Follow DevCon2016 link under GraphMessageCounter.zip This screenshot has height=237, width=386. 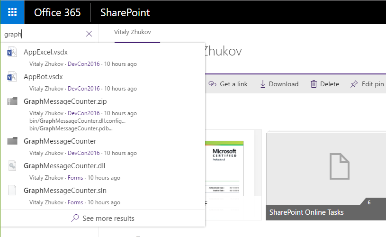pyautogui.click(x=84, y=113)
